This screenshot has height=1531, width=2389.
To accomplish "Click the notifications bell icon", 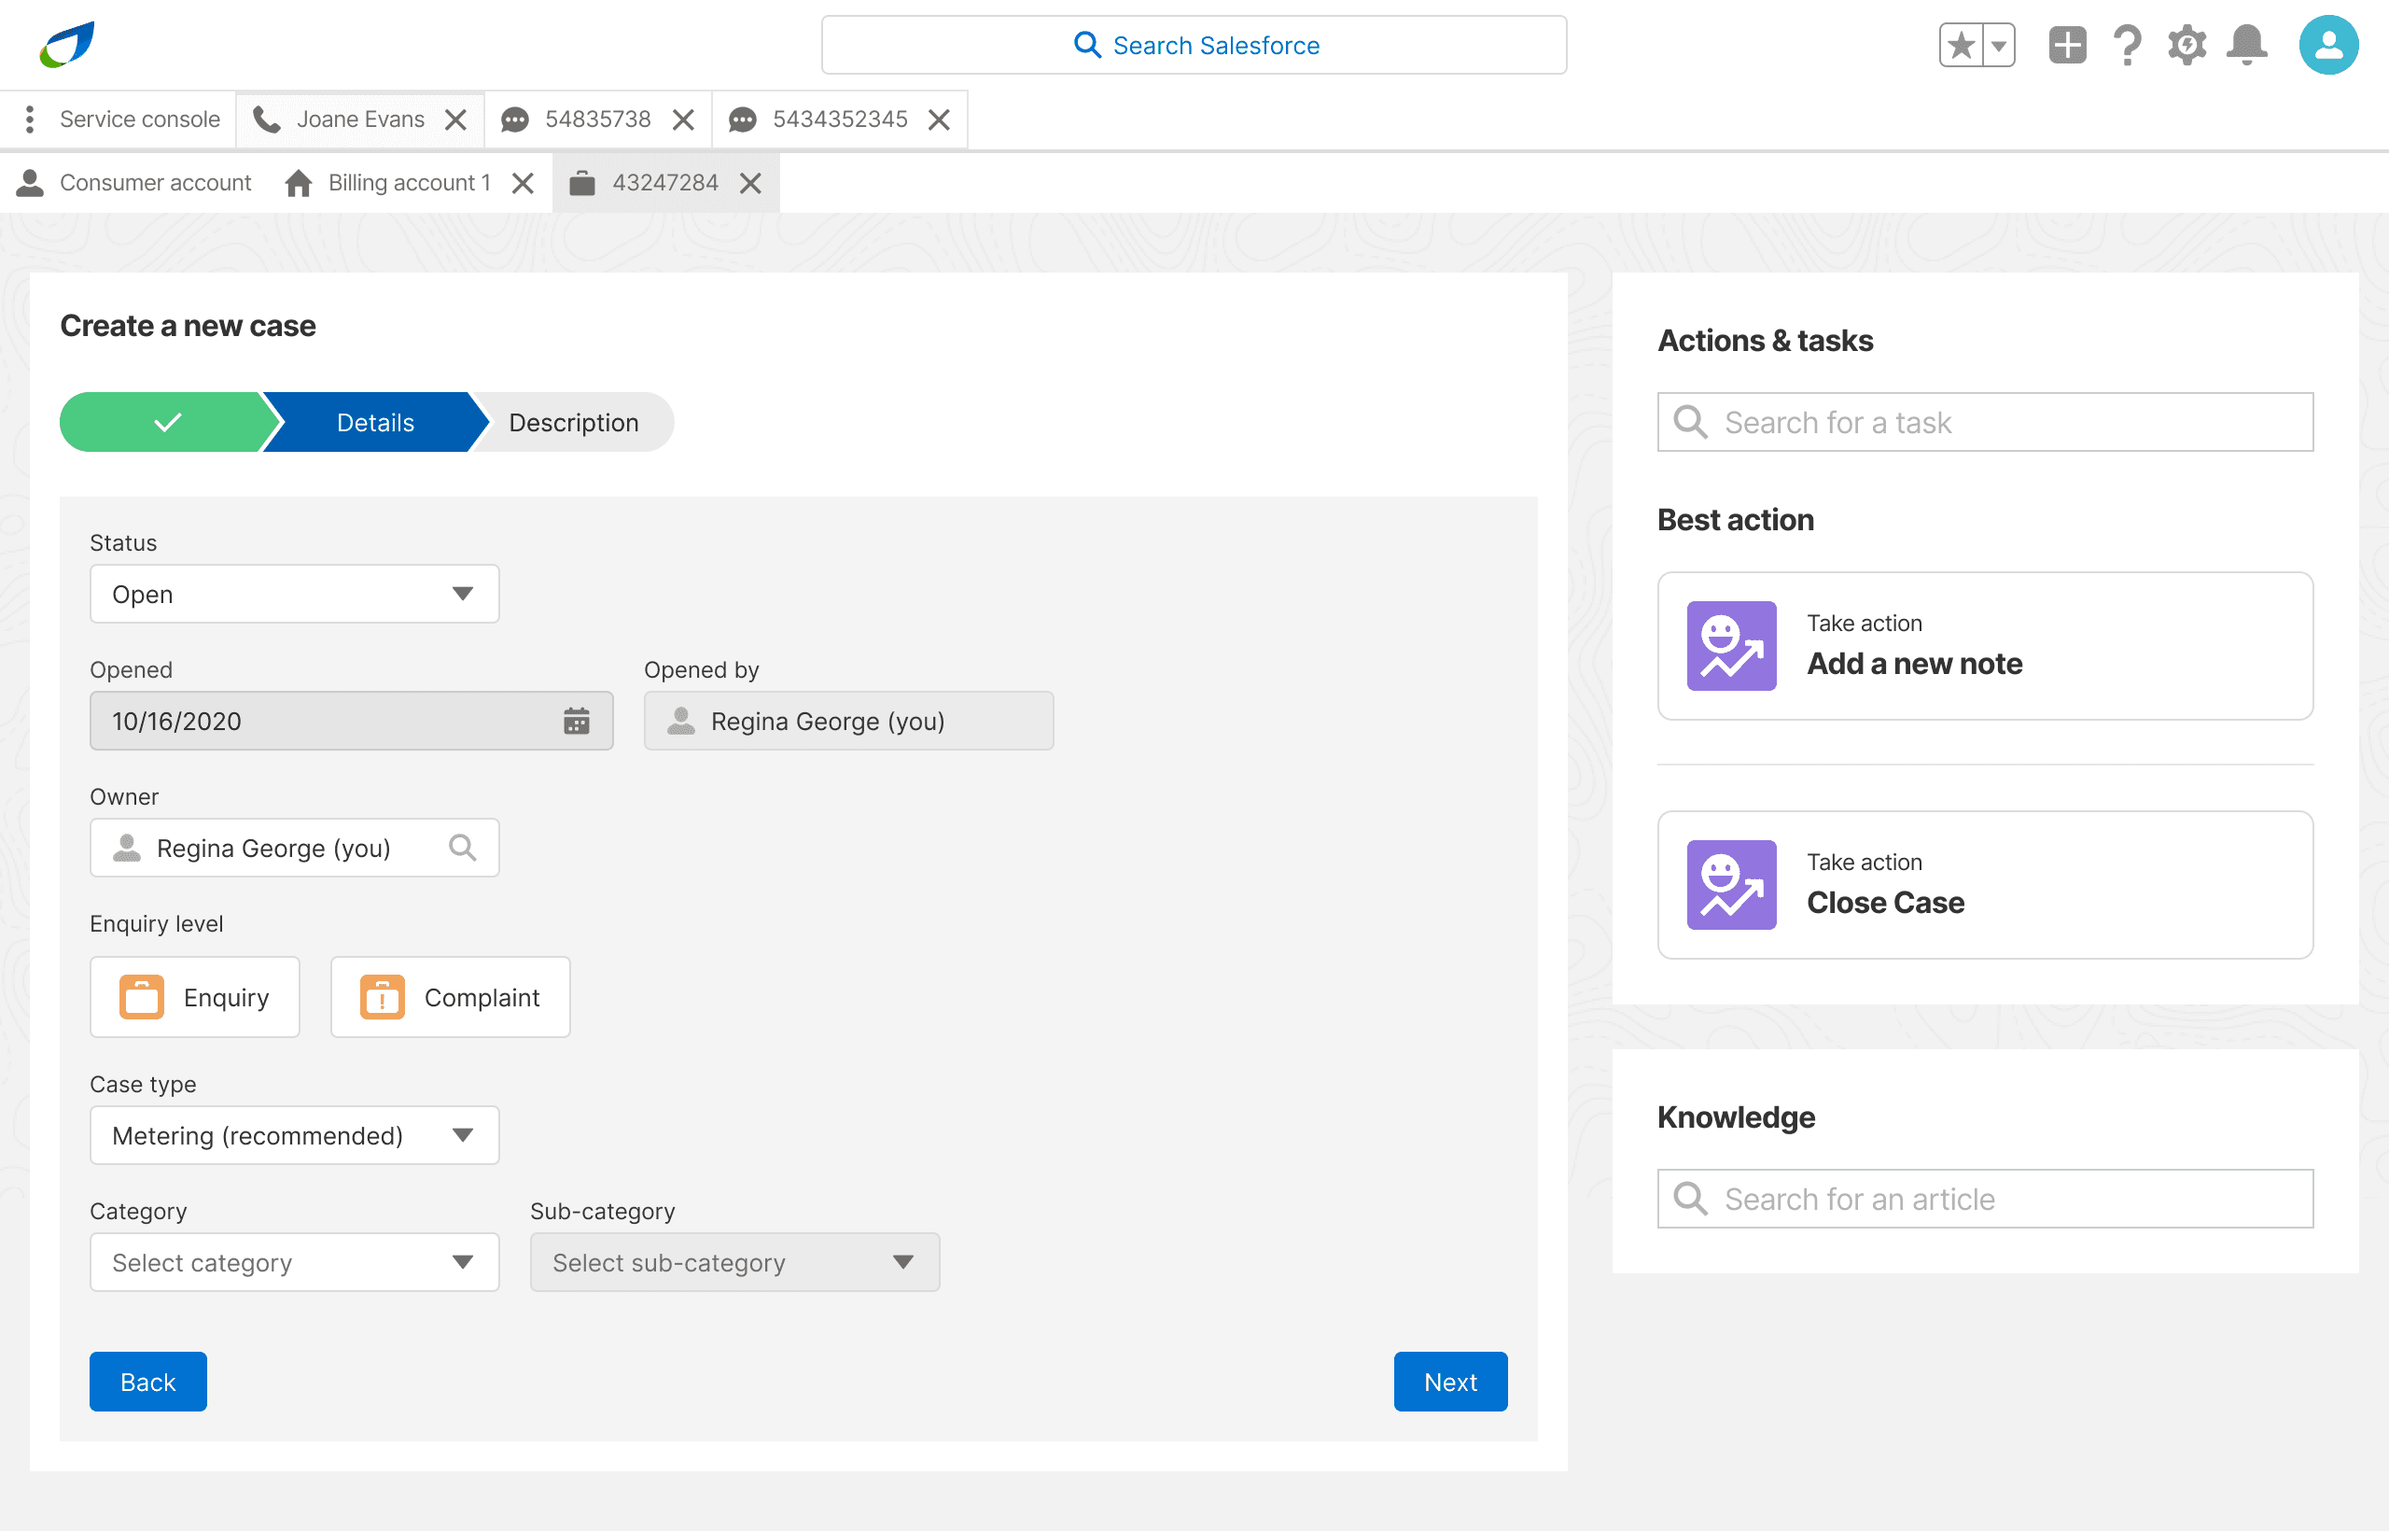I will point(2246,46).
